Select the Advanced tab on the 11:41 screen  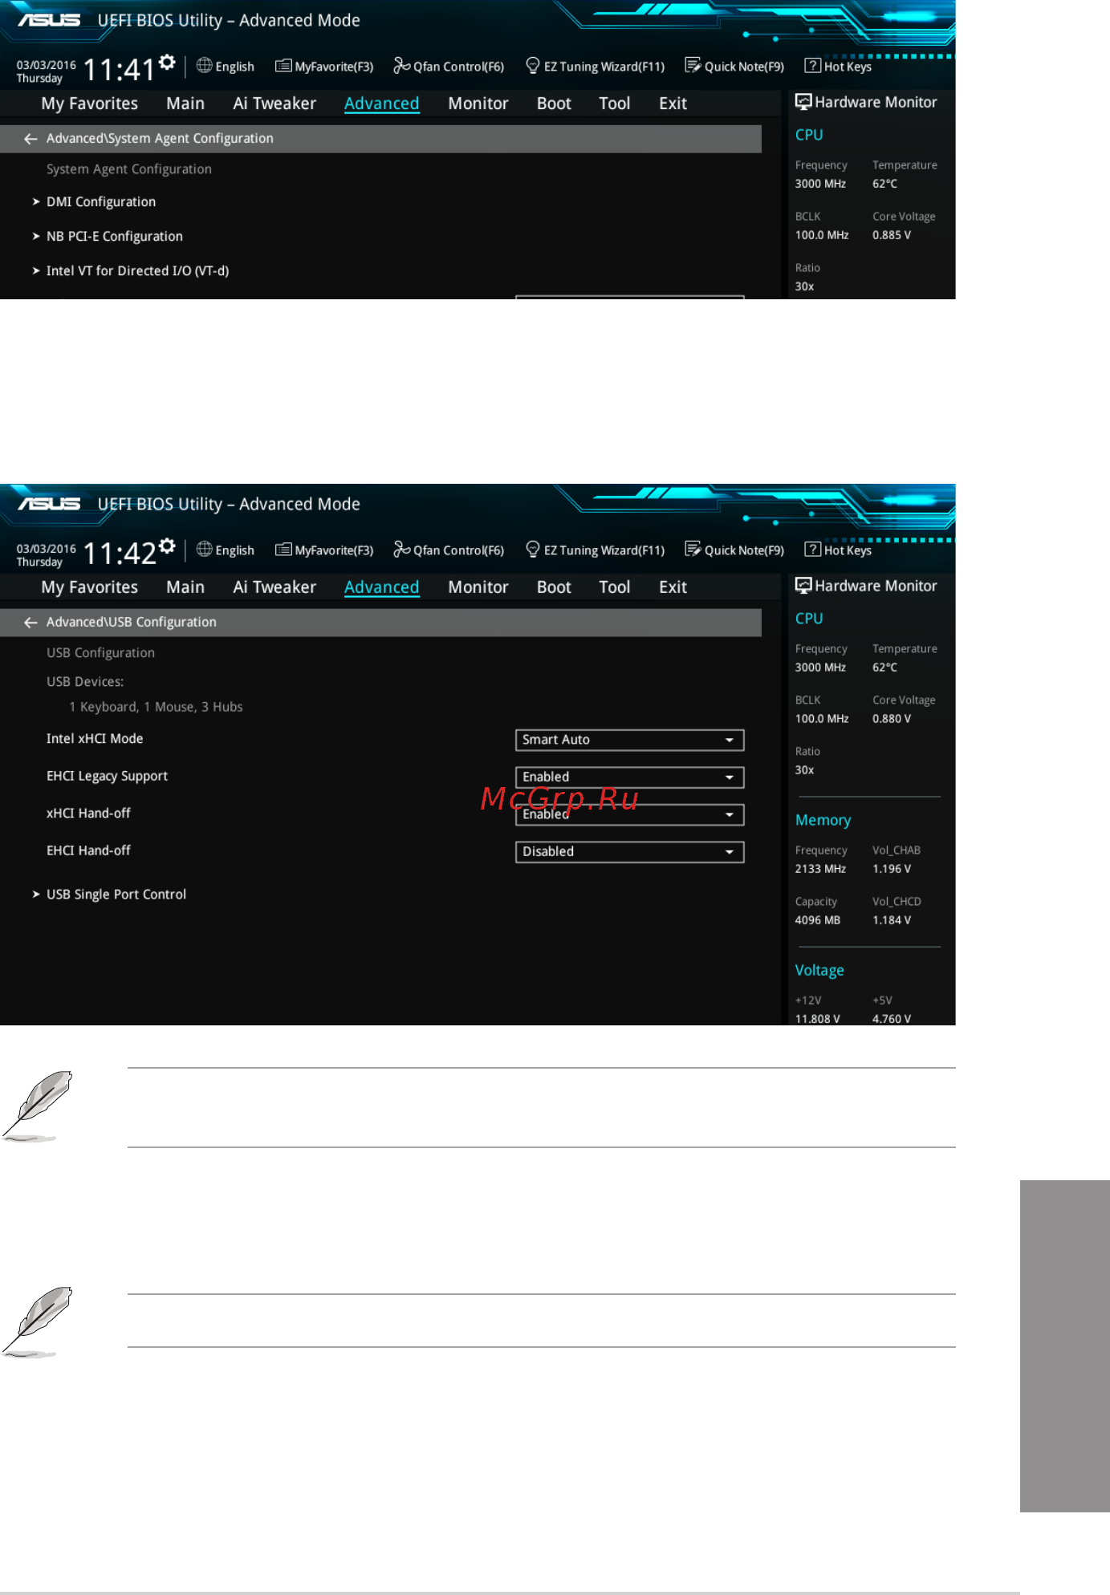(x=381, y=103)
